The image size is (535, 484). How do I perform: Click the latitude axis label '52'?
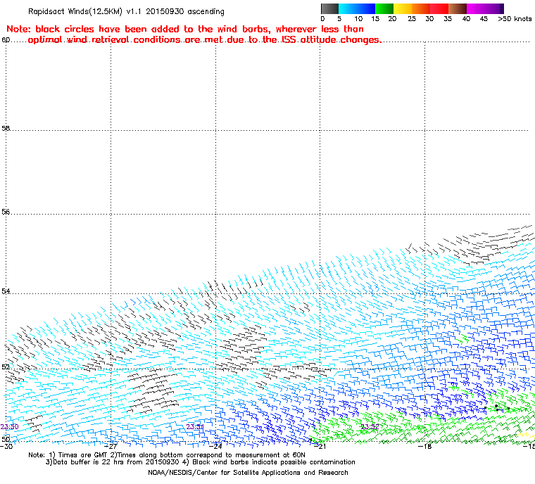[6, 367]
